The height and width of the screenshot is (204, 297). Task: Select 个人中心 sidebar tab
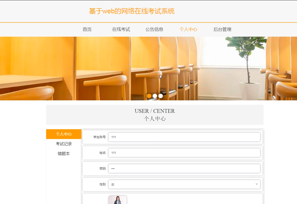63,134
